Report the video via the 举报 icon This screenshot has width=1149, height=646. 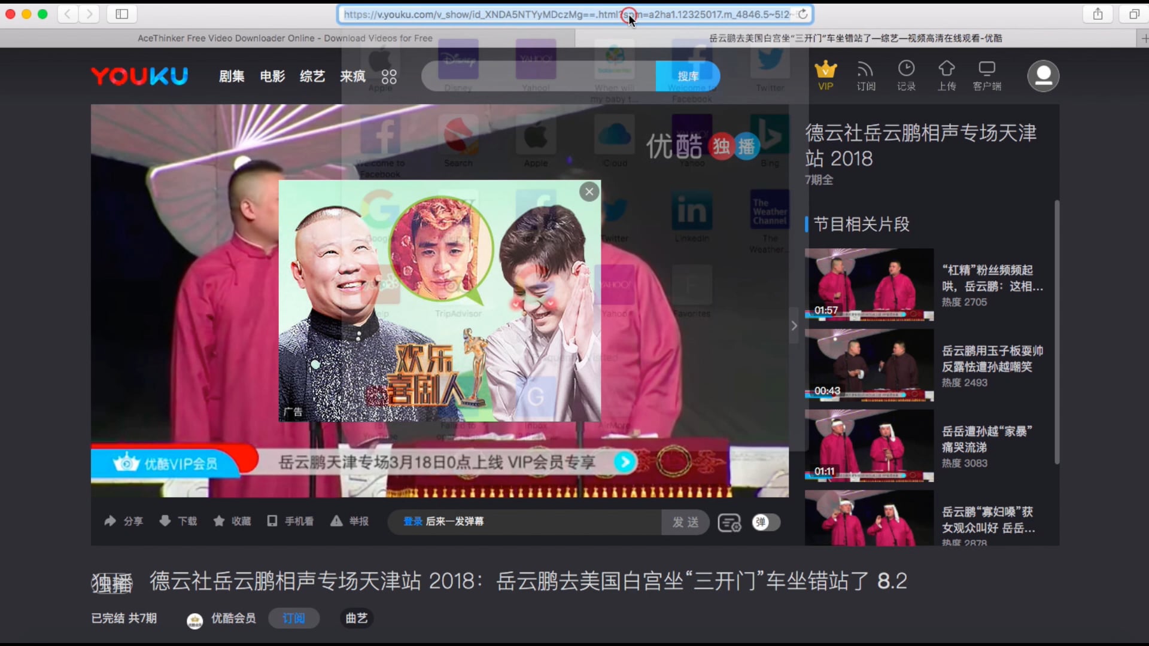(x=349, y=521)
